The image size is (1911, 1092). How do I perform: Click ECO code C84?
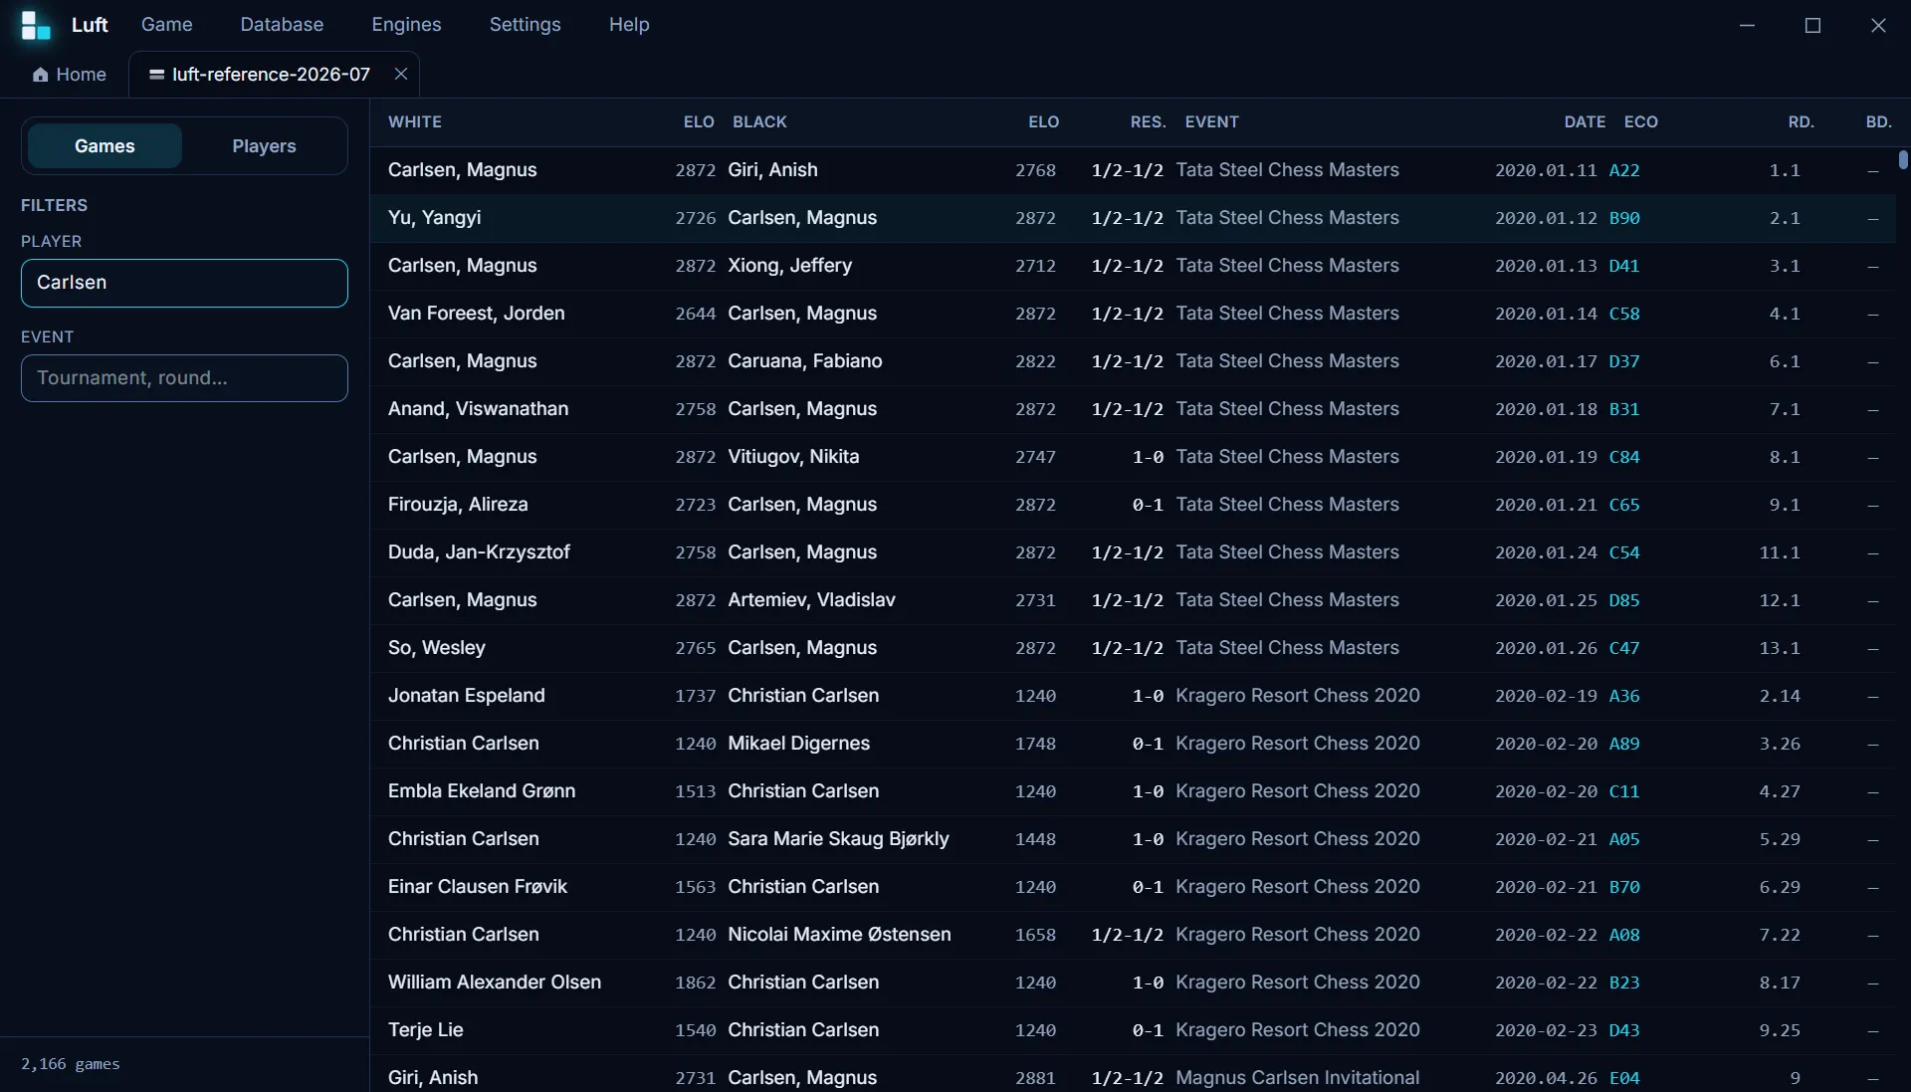pos(1624,457)
